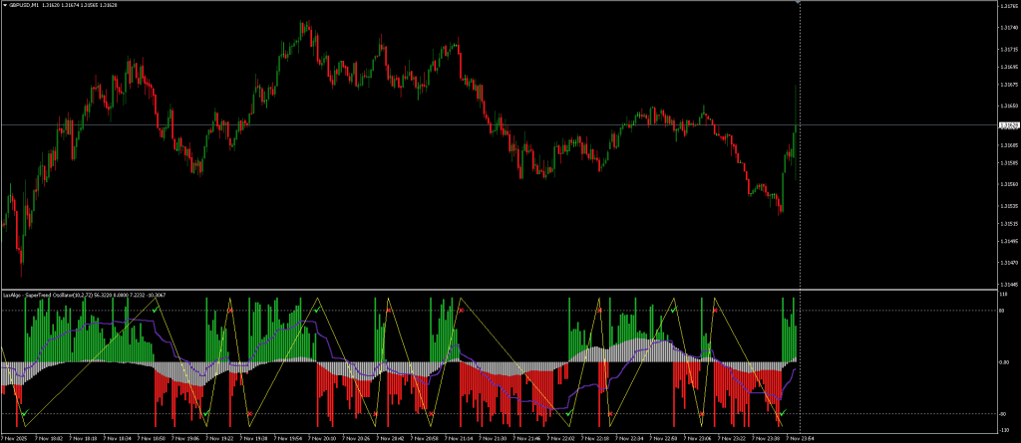Click the 7 Nov 2025 date label

coord(12,438)
